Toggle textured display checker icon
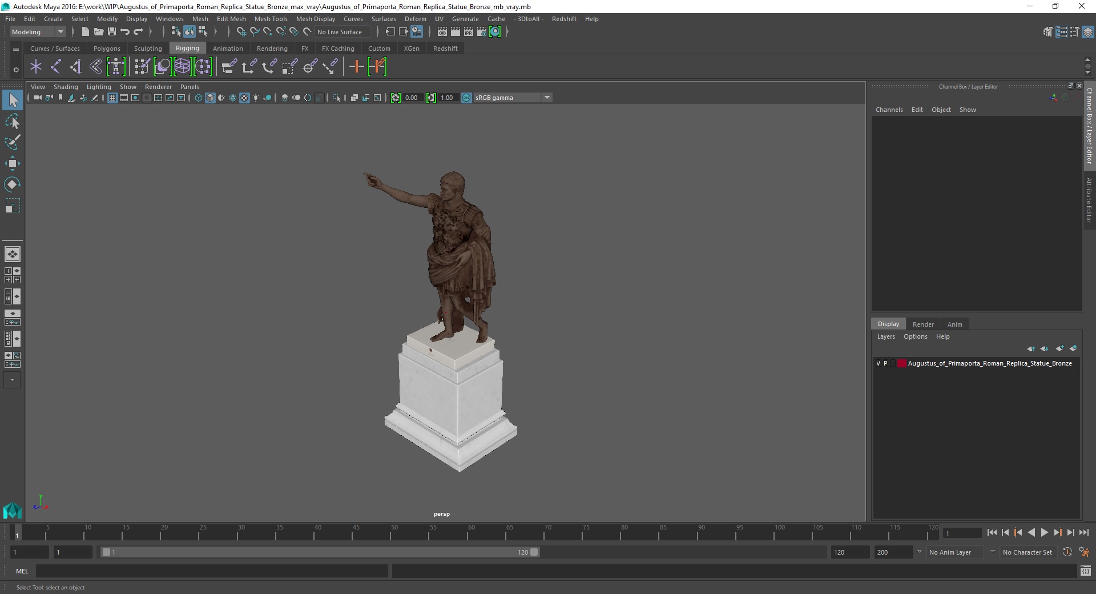The width and height of the screenshot is (1096, 594). [244, 98]
